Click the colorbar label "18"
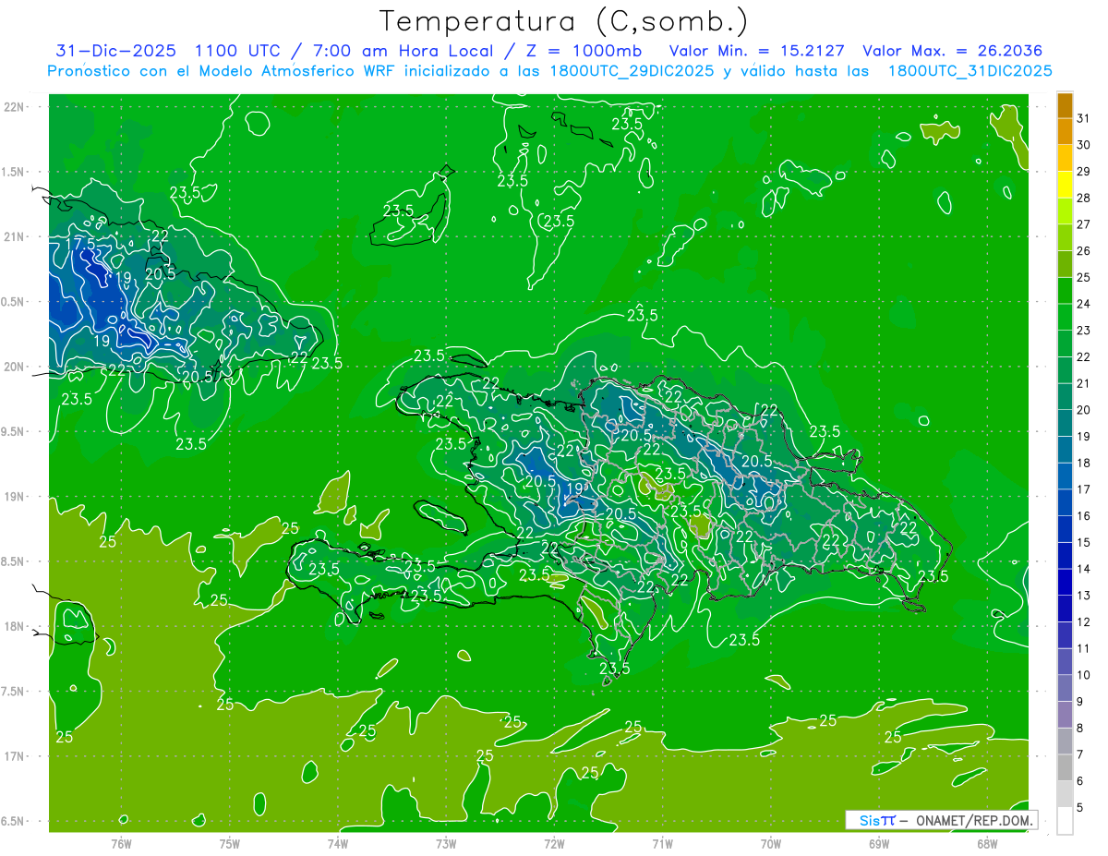 click(1084, 463)
